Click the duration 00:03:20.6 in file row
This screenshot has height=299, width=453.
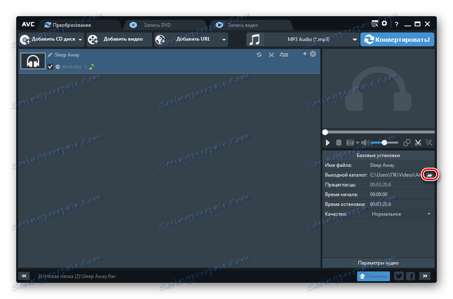click(x=71, y=67)
